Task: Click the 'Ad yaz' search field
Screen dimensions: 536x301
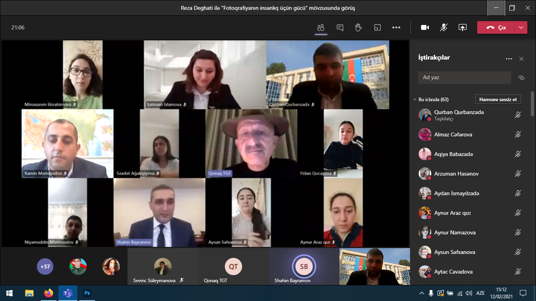Action: [x=465, y=78]
